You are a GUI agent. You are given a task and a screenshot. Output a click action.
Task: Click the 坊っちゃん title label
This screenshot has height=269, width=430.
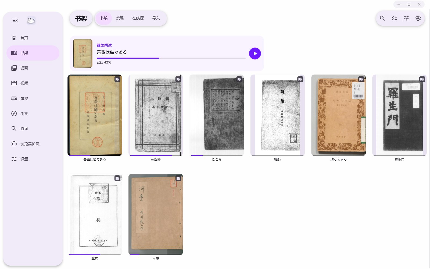pos(338,160)
